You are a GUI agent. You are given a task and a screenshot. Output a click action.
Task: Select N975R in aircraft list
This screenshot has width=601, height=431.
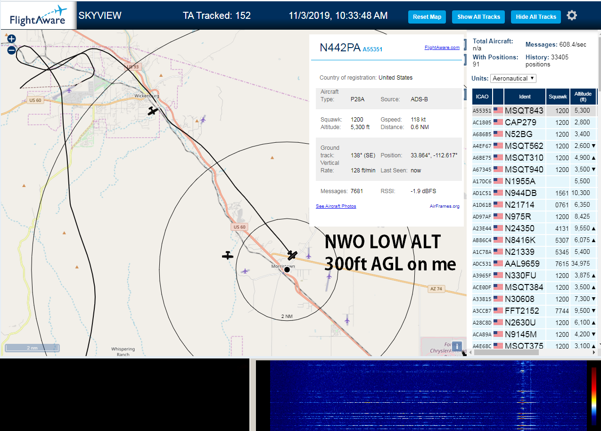pyautogui.click(x=518, y=217)
